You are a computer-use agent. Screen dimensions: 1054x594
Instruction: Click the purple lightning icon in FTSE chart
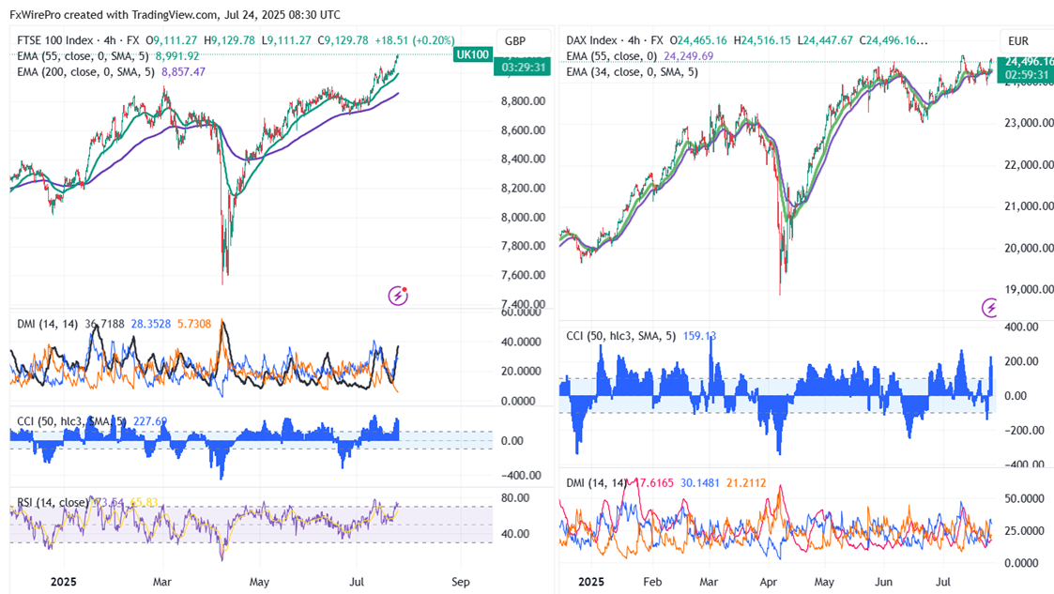[398, 295]
